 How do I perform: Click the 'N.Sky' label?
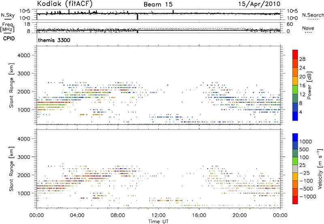tap(8, 15)
